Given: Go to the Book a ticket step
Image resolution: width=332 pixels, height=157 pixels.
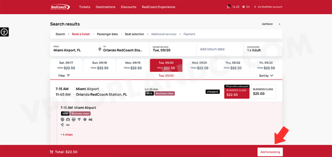Looking at the screenshot, I should (x=81, y=34).
